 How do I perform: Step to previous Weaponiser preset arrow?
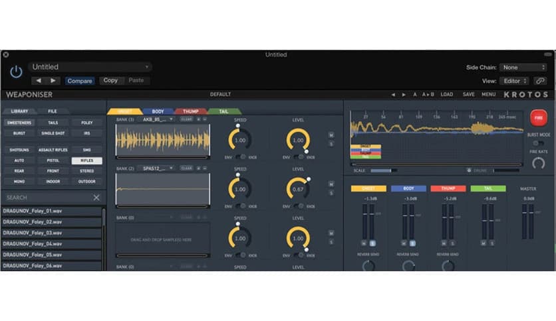click(x=393, y=94)
